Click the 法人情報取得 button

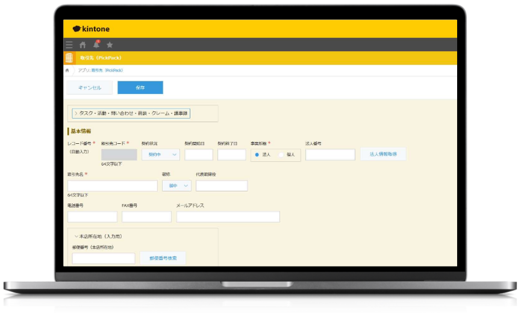click(x=383, y=154)
